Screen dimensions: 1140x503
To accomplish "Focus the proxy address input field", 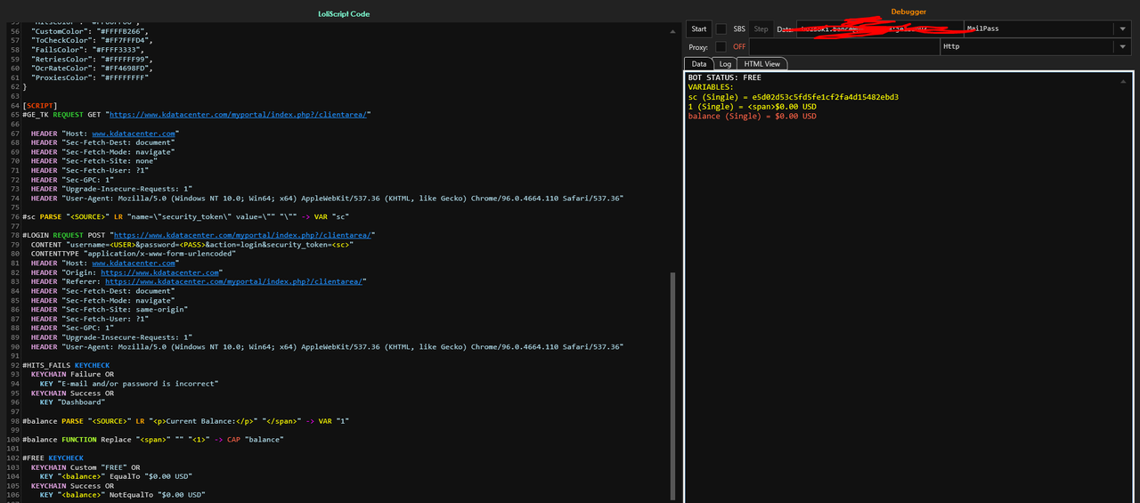I will click(x=844, y=47).
